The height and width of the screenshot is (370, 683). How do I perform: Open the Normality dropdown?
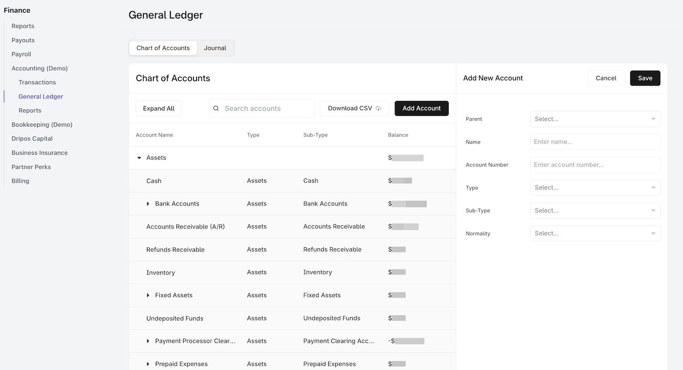pos(595,233)
